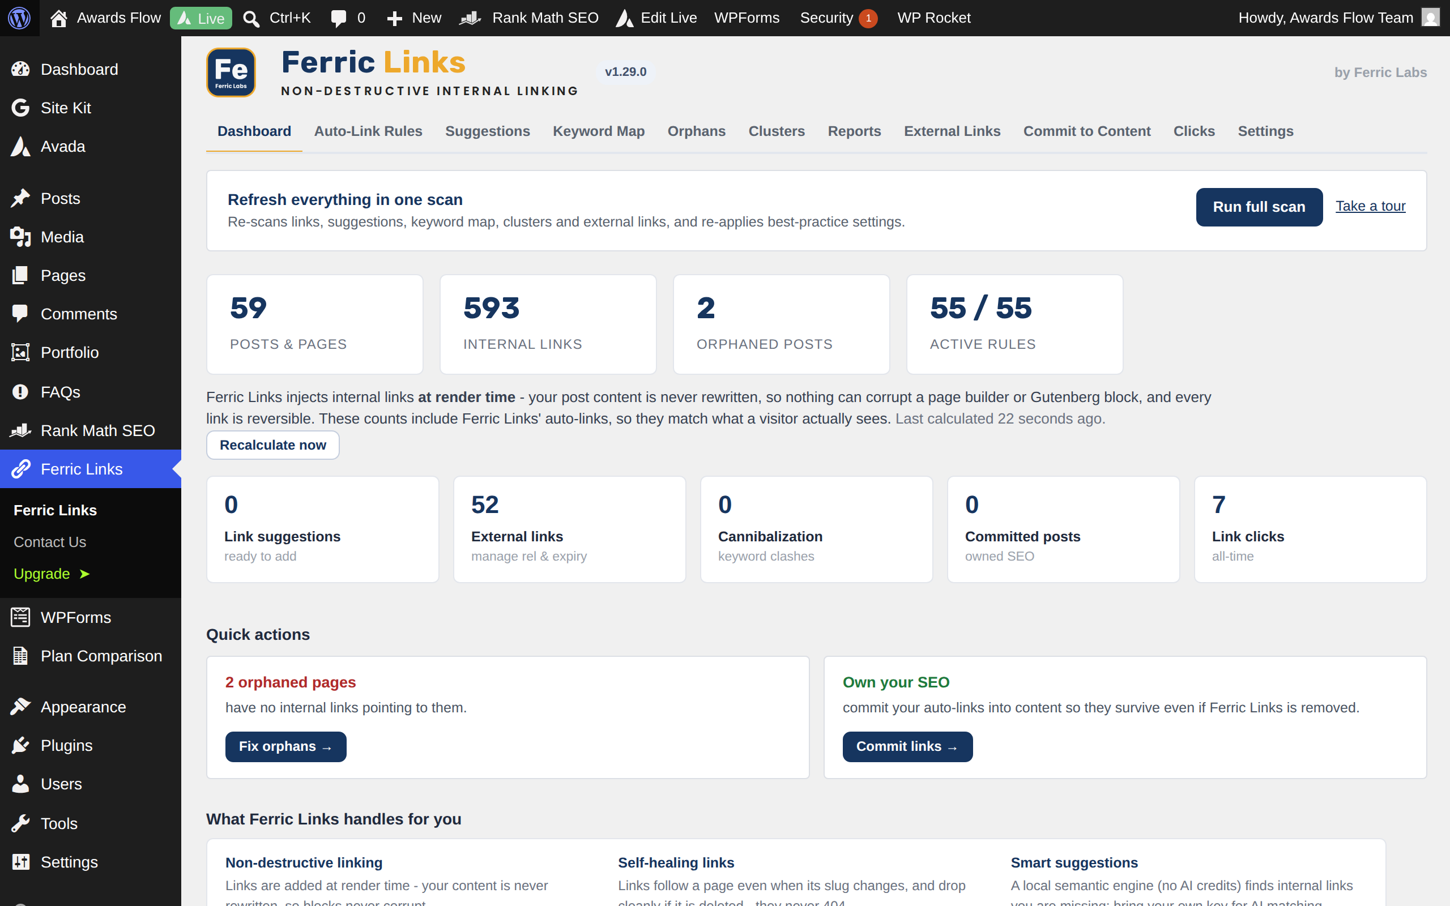Click the Plugins plug icon

click(20, 745)
